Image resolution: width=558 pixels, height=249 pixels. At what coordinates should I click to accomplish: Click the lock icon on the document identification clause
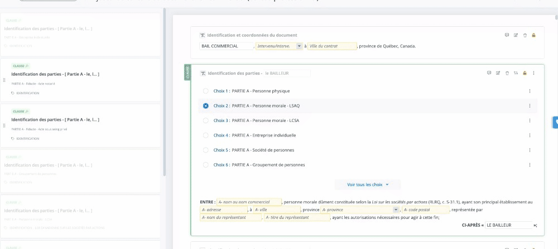point(533,35)
